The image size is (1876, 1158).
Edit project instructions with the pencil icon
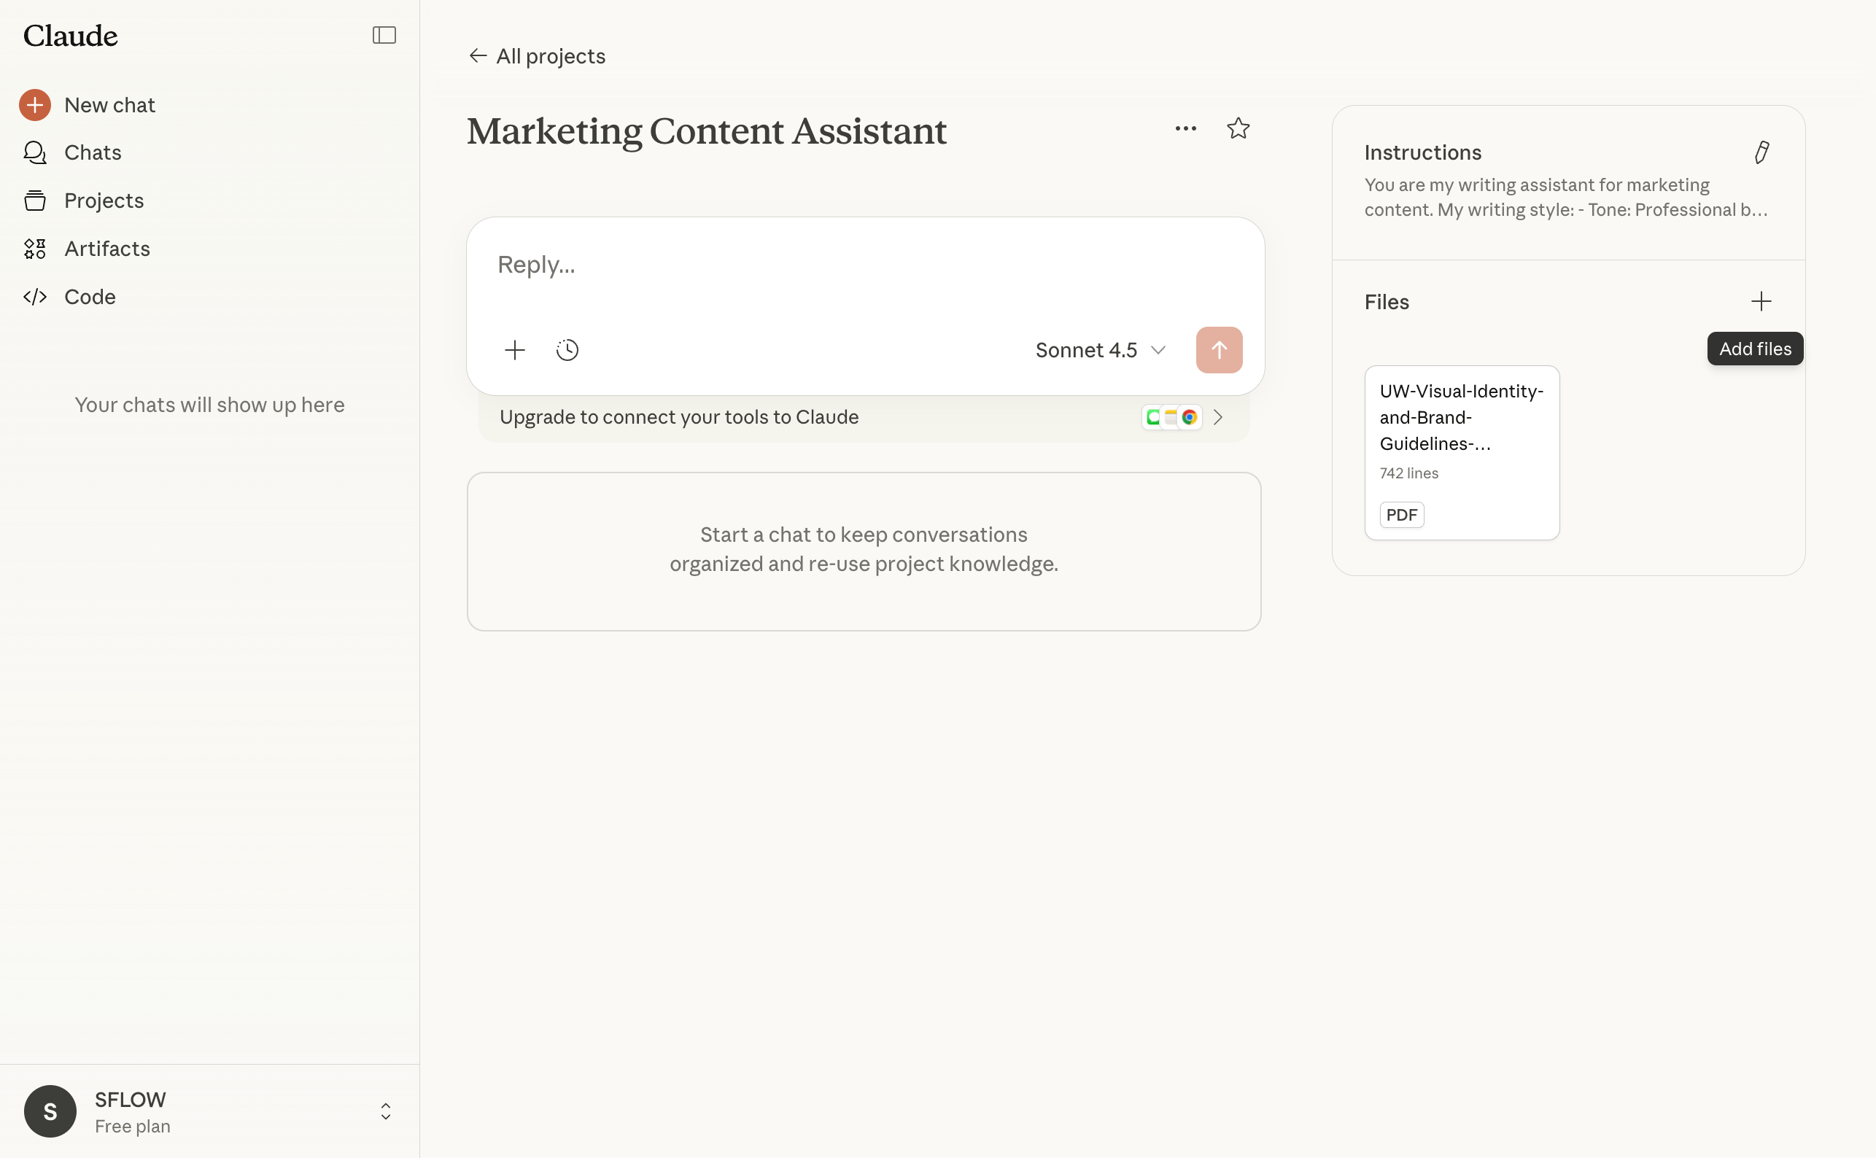point(1761,152)
